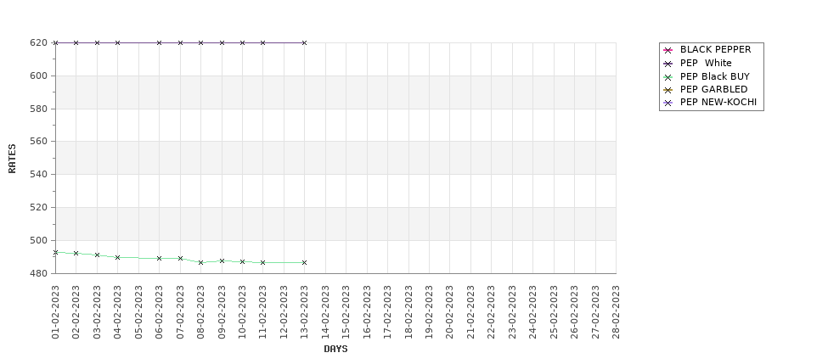
Task: Click the BLACK PEPPER legend label
Action: 716,49
